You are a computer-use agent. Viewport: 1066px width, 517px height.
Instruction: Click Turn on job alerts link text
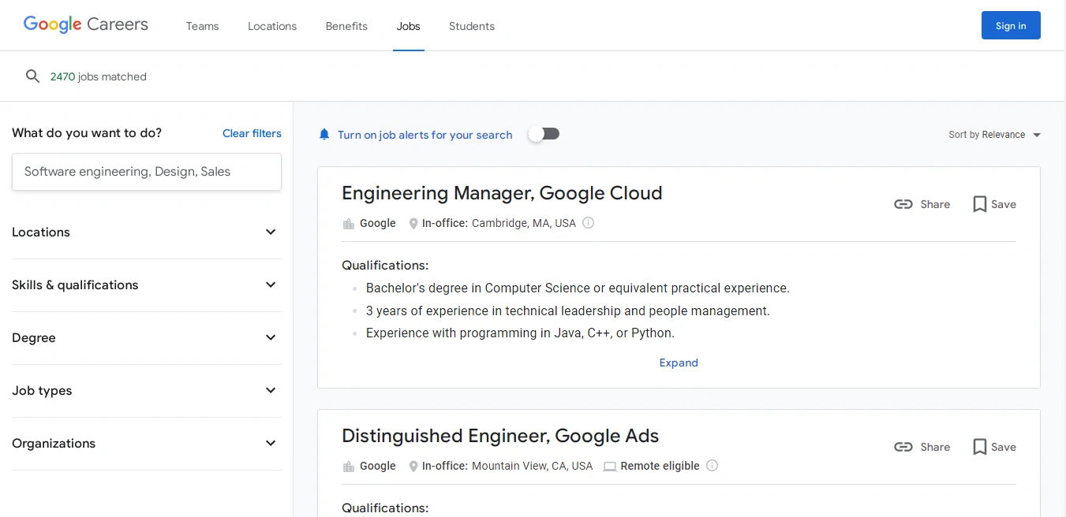(425, 135)
